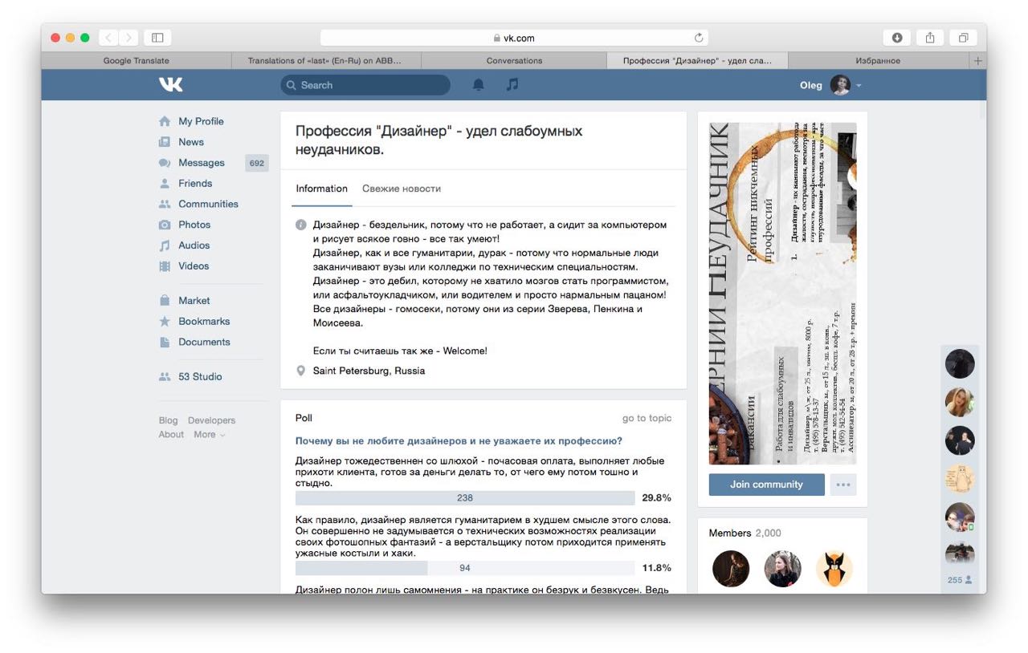Select poll option with 94 votes

465,568
